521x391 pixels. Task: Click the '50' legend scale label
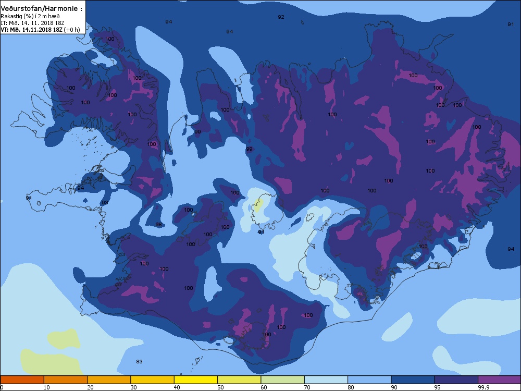click(x=220, y=387)
